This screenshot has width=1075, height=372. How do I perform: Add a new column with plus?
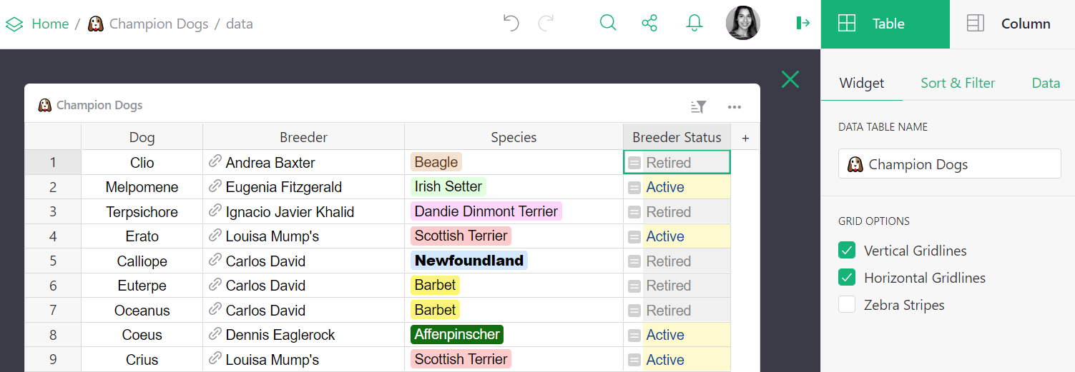click(x=745, y=138)
